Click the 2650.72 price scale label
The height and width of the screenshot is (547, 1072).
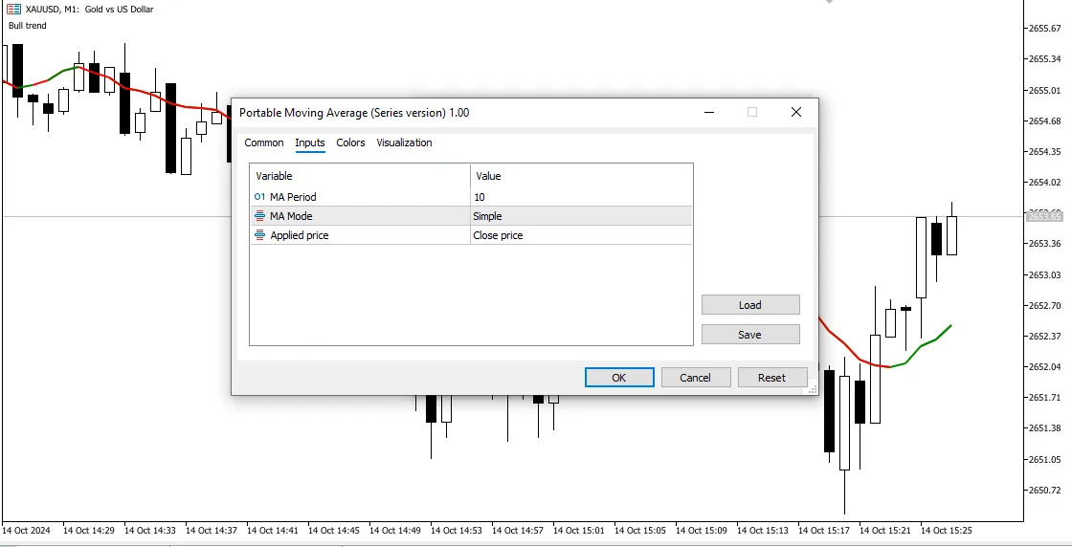point(1045,490)
